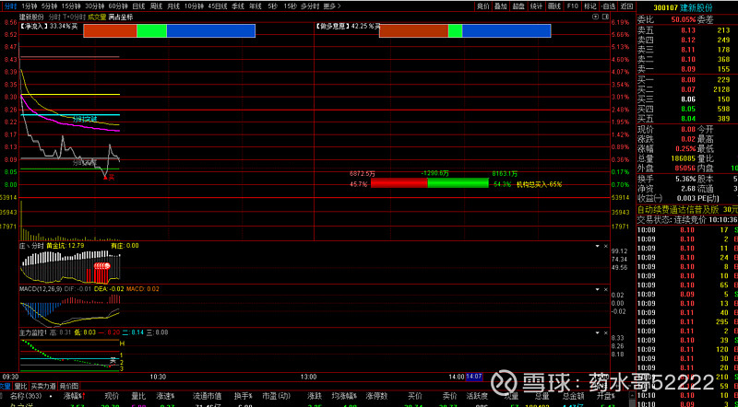Expand the 更多 periods menu
This screenshot has height=407, width=738.
[332, 6]
